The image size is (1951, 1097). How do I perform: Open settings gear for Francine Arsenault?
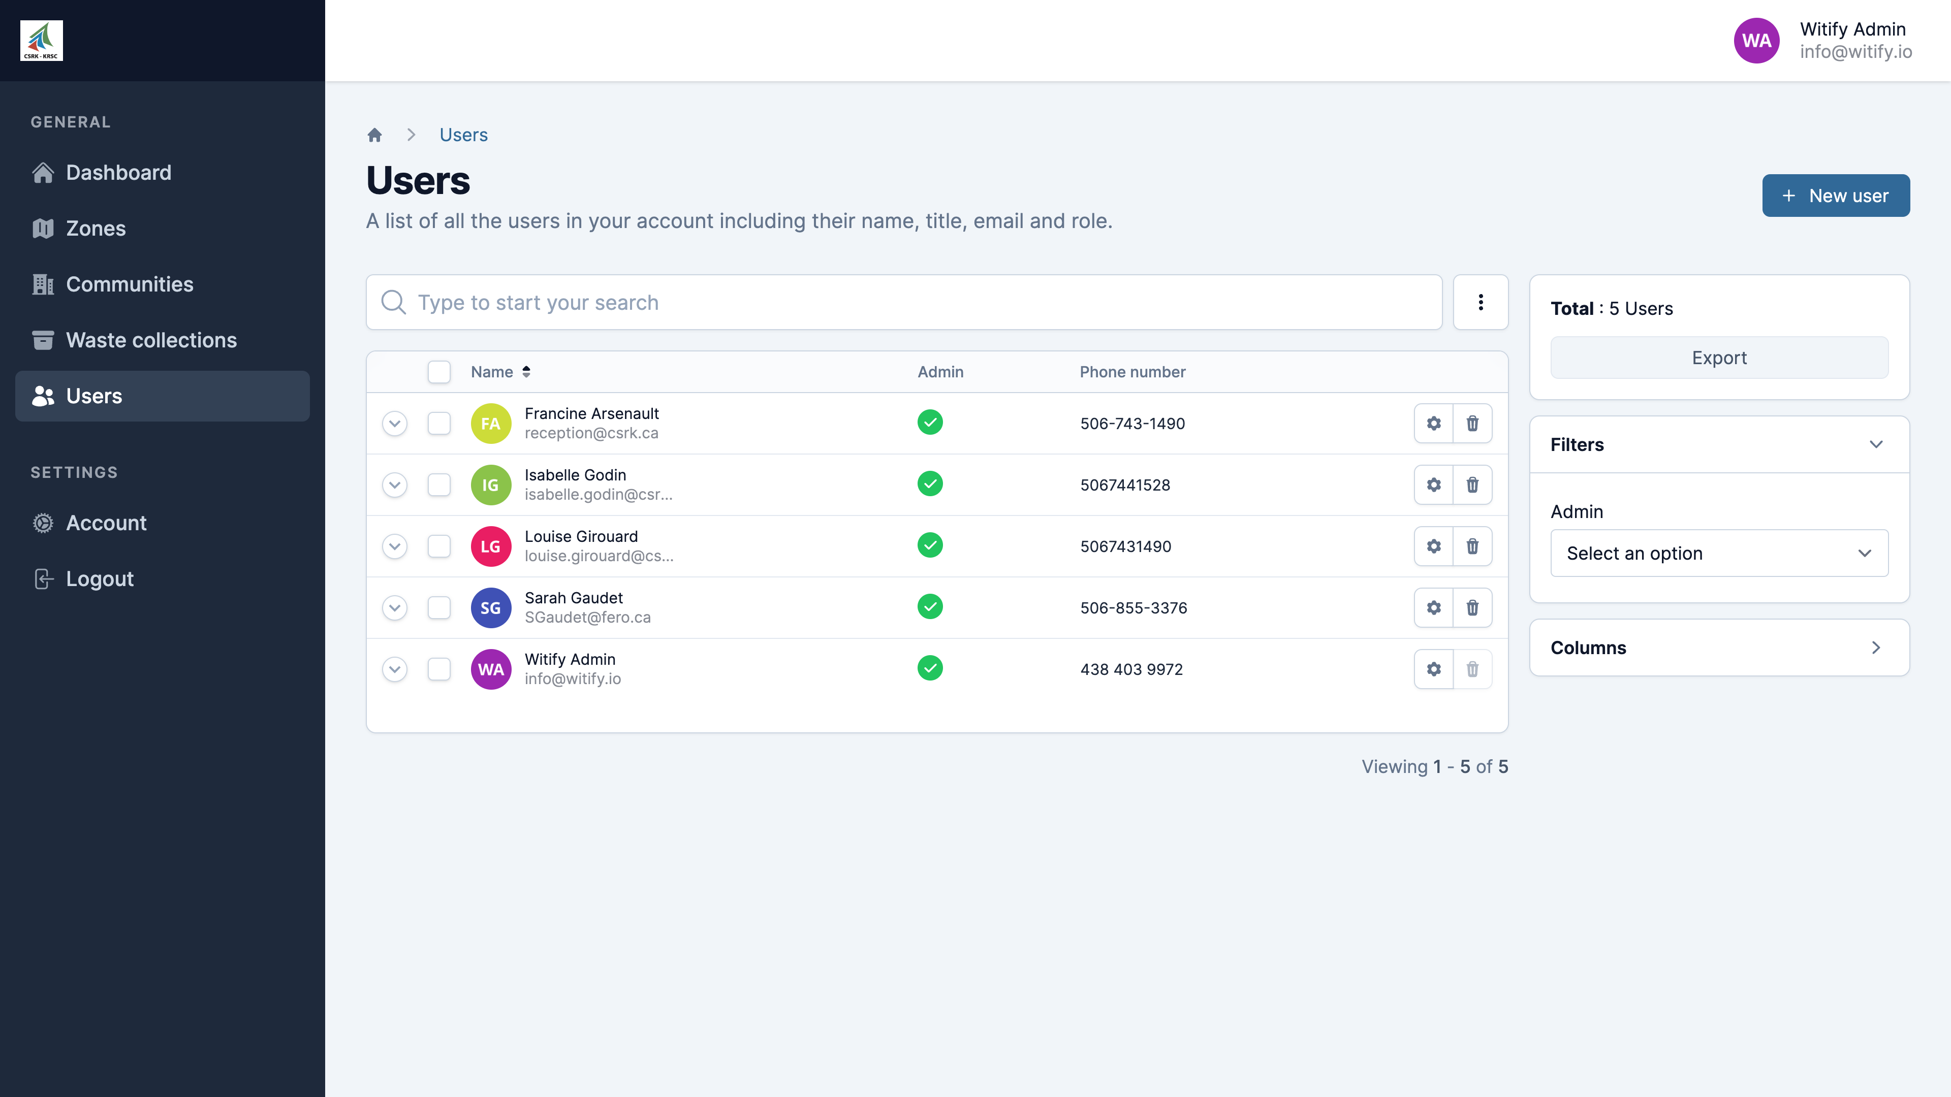tap(1433, 423)
